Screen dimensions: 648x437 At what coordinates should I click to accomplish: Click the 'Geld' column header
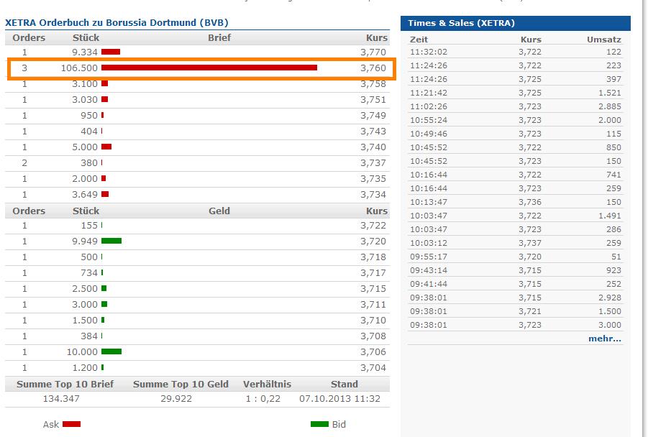coord(219,211)
